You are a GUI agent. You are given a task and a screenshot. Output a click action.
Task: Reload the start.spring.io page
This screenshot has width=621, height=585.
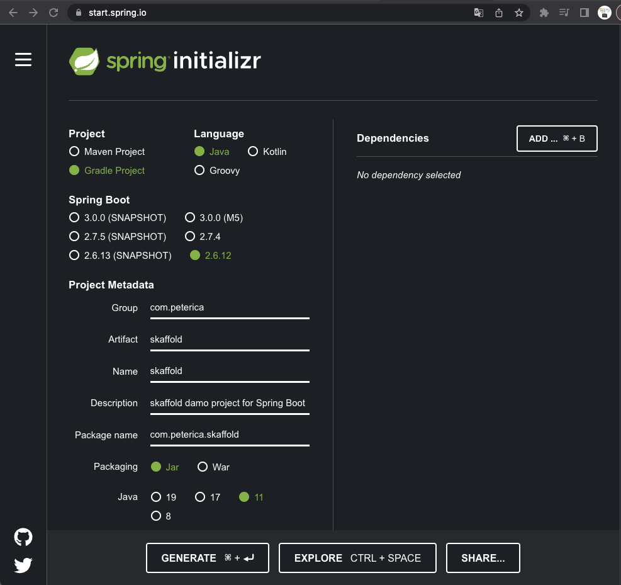54,13
